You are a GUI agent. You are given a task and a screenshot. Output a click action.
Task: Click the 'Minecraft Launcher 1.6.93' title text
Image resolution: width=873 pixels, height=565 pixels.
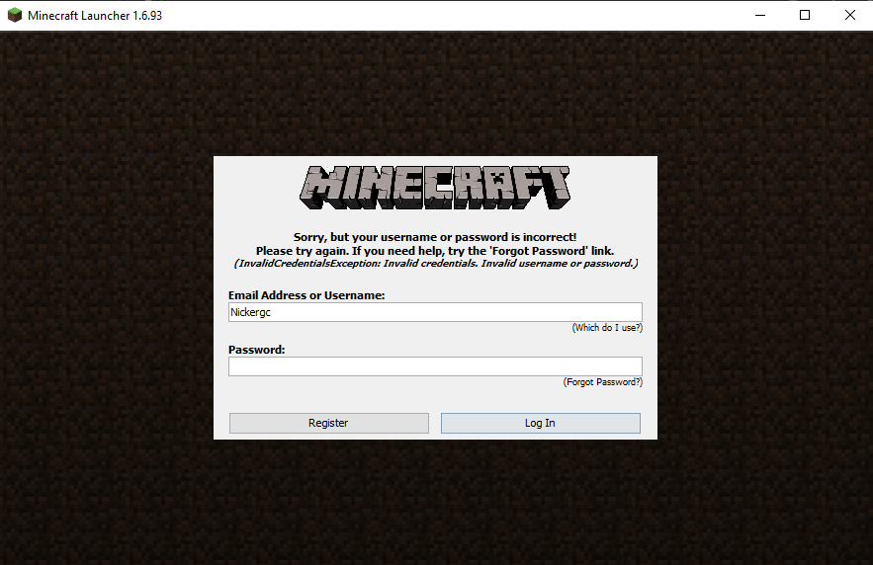coord(95,16)
